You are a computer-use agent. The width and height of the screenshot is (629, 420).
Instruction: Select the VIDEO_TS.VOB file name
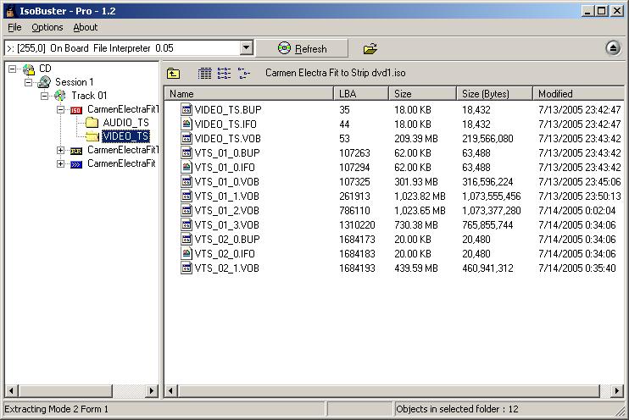[228, 139]
